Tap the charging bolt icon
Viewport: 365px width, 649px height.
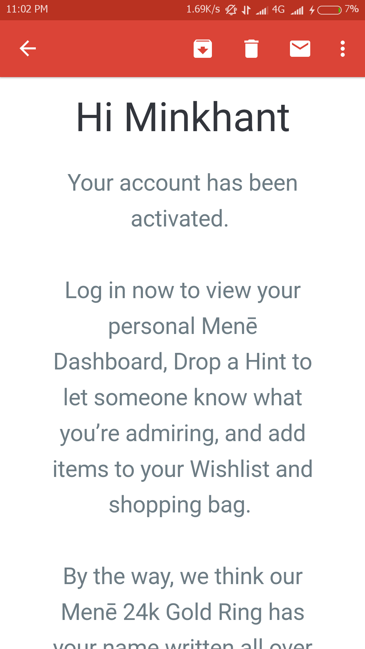[x=312, y=10]
